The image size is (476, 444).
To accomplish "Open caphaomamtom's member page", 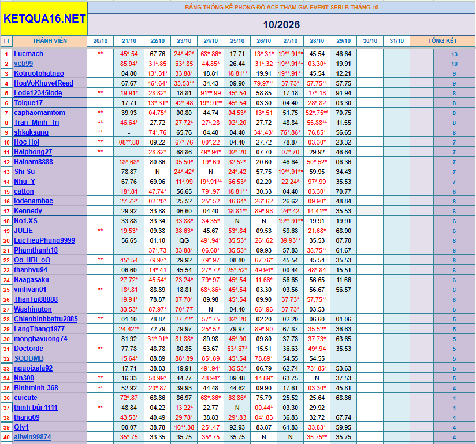I will point(39,113).
